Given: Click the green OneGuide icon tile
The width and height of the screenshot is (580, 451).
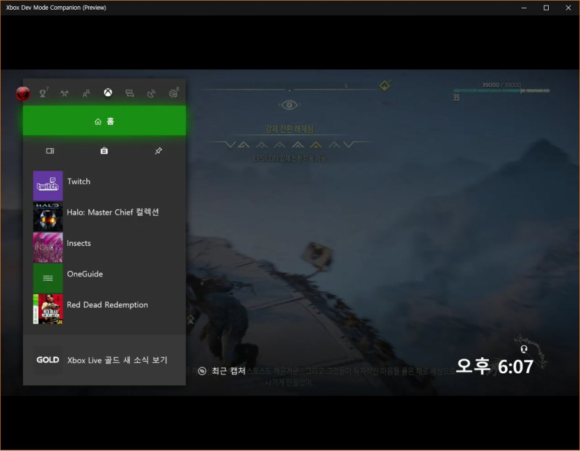Looking at the screenshot, I should point(48,278).
